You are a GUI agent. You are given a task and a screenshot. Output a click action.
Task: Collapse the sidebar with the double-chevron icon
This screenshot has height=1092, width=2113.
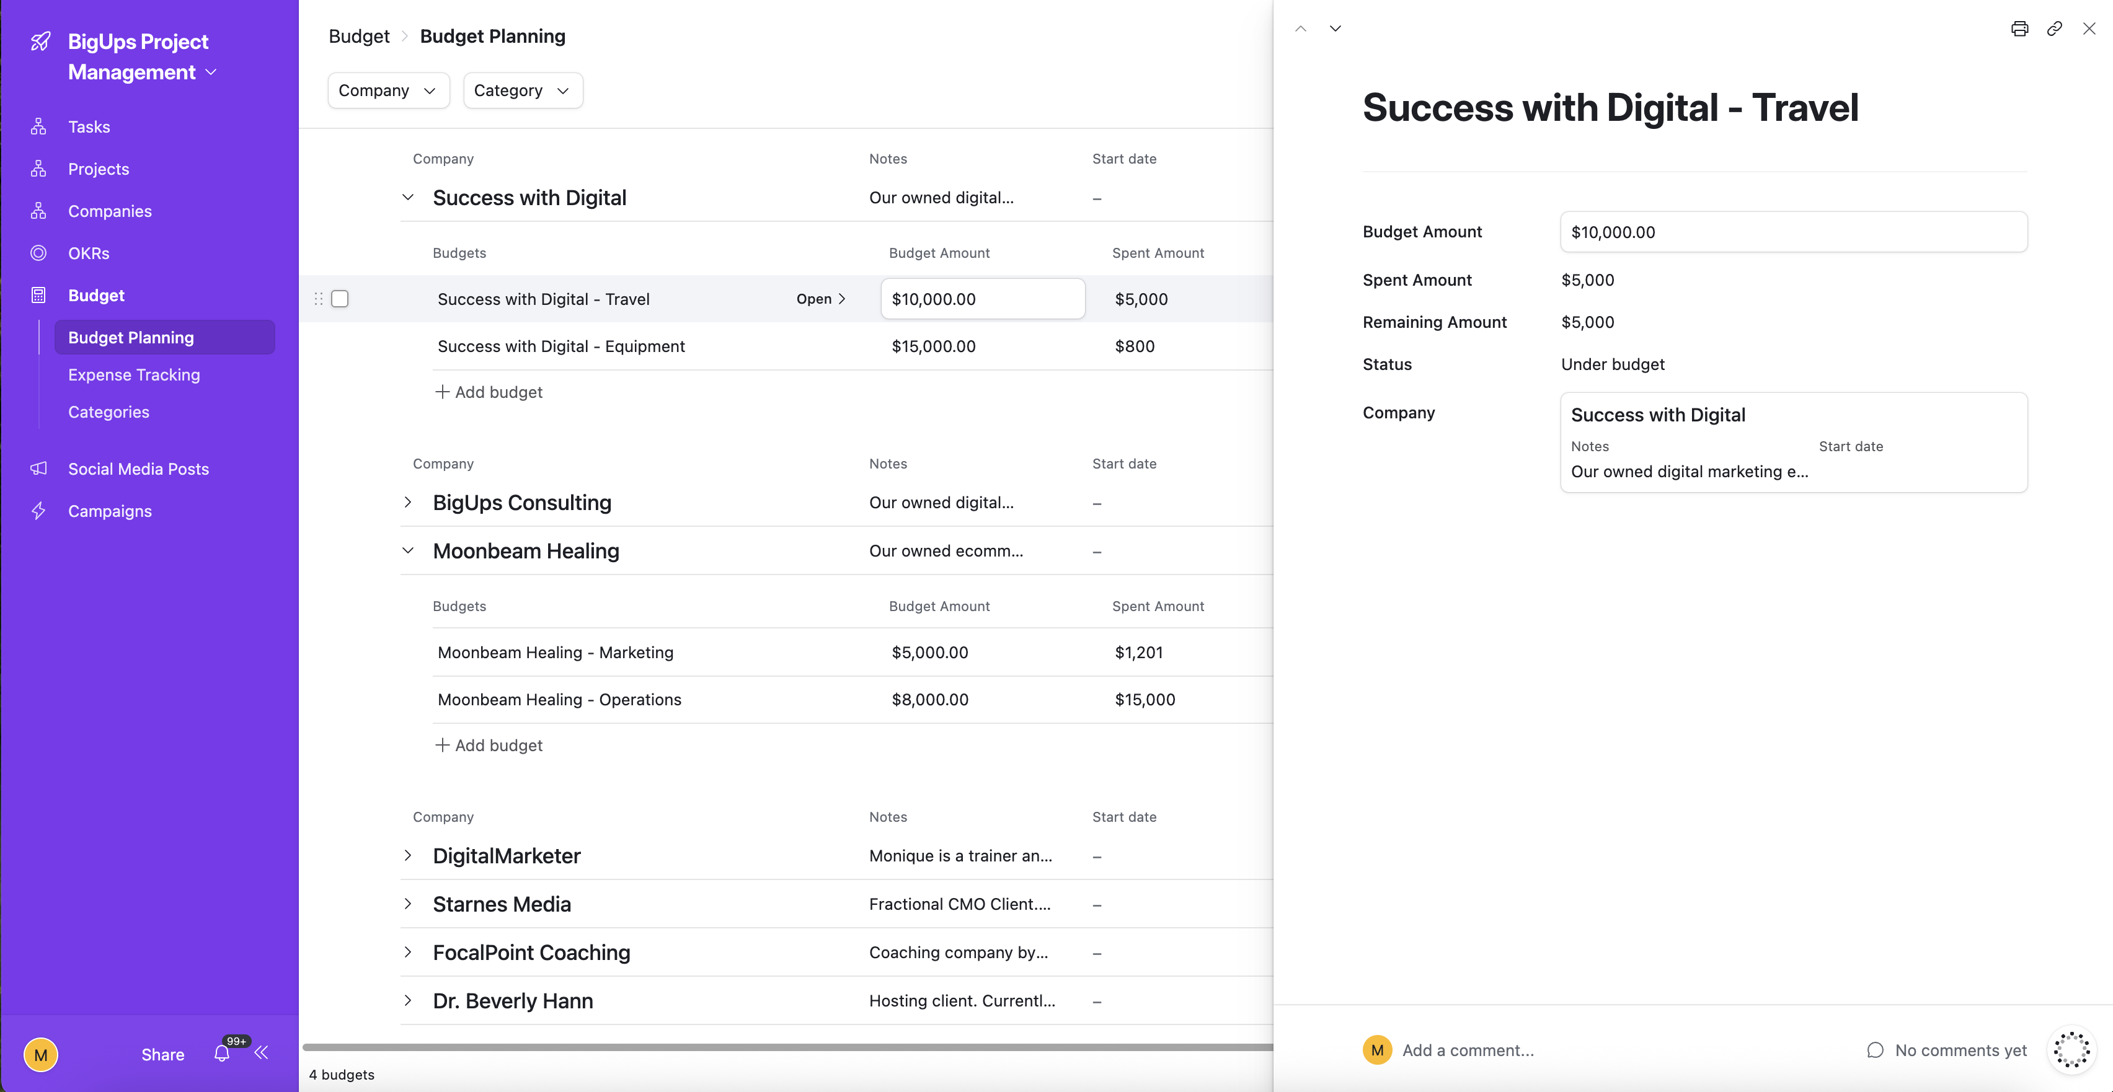tap(262, 1053)
